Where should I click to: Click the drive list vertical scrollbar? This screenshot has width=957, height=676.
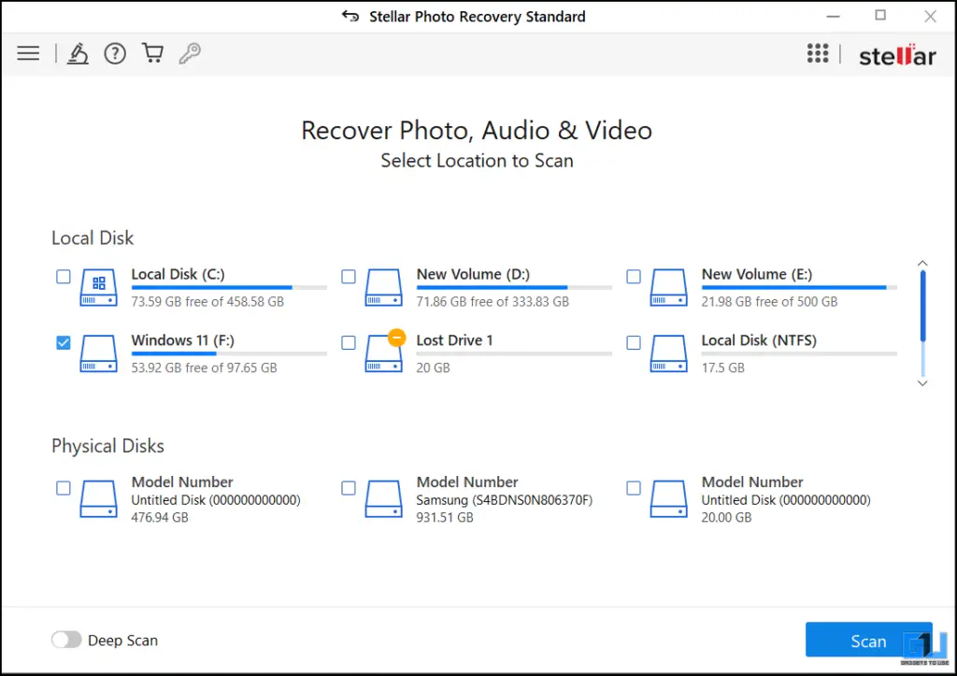tap(923, 307)
